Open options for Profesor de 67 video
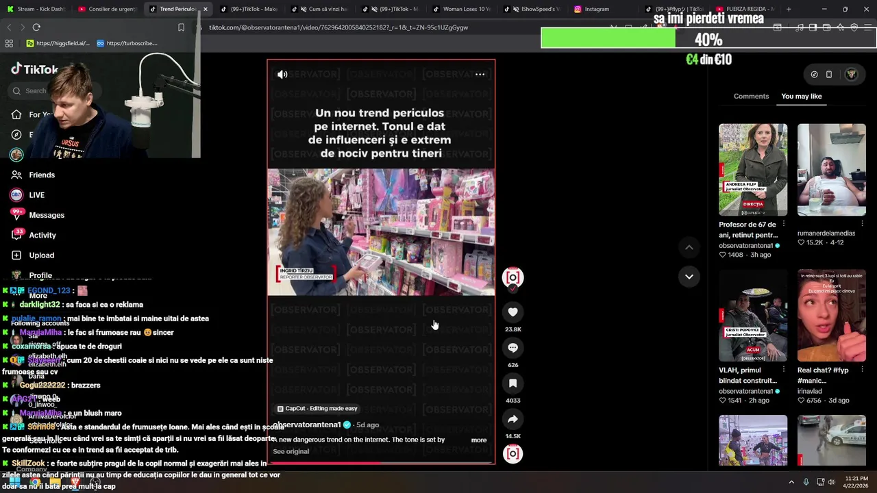Viewport: 877px width, 493px height. pyautogui.click(x=783, y=224)
